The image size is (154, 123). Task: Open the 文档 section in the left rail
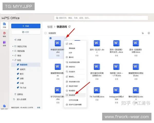tap(4, 25)
